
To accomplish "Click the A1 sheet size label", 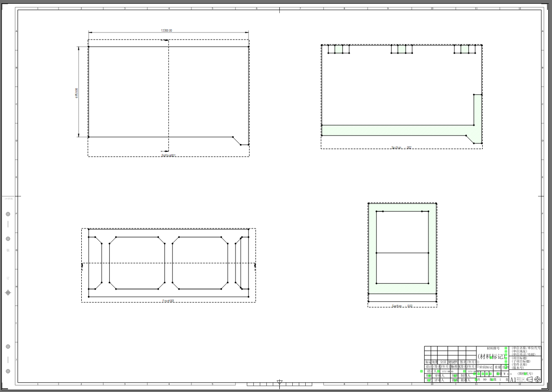I will tap(513, 380).
